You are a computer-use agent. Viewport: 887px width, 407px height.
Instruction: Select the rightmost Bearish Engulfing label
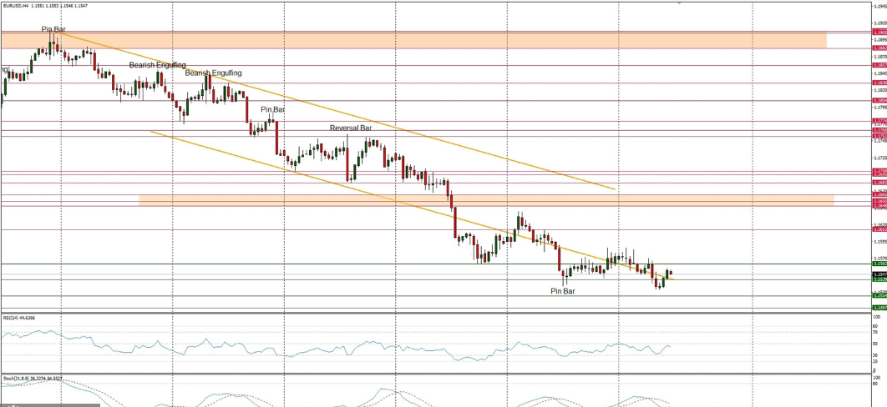[213, 73]
